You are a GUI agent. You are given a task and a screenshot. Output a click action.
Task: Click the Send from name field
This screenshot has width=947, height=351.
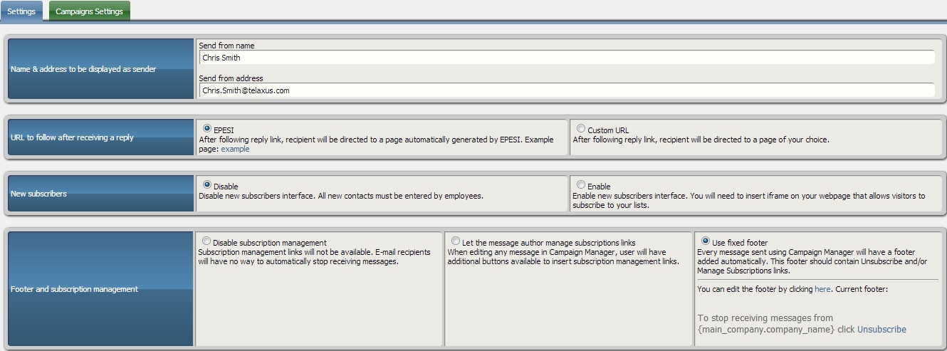pos(567,58)
